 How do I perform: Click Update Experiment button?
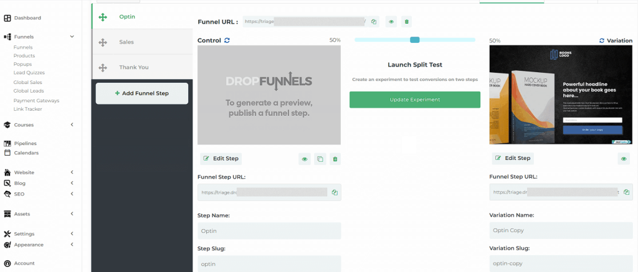pos(414,100)
